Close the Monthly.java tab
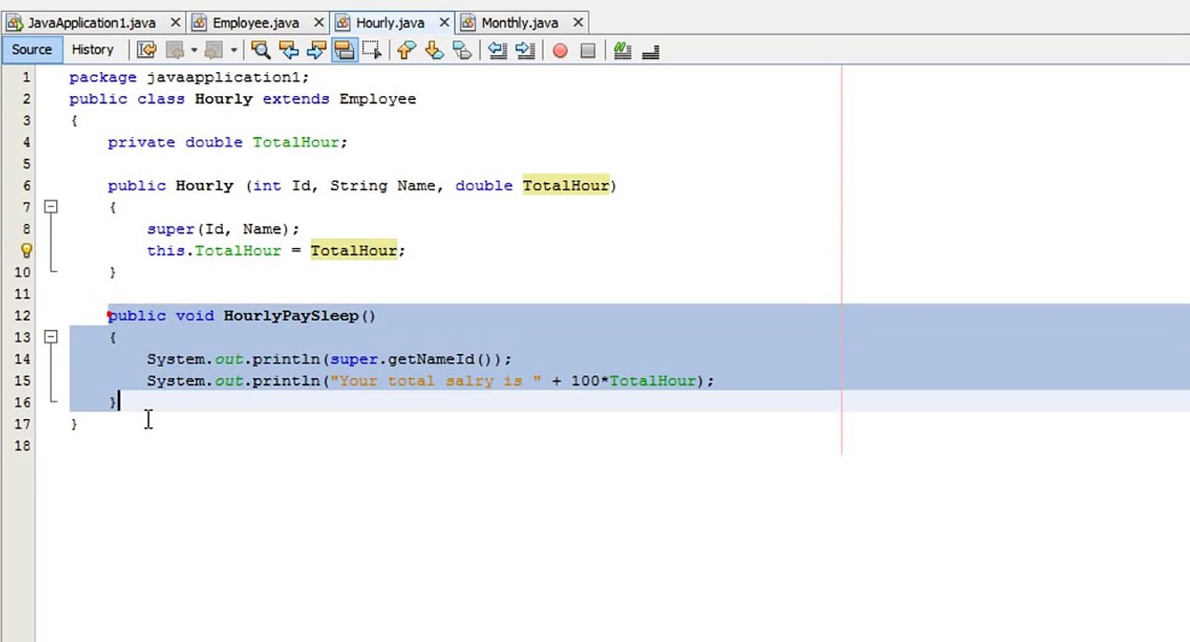 (x=578, y=22)
